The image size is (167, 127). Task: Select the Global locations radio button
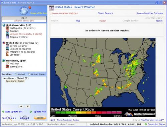tap(16, 74)
